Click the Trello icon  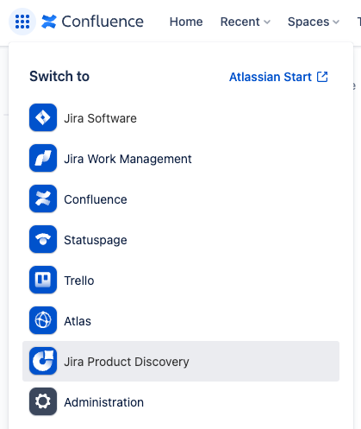point(43,280)
